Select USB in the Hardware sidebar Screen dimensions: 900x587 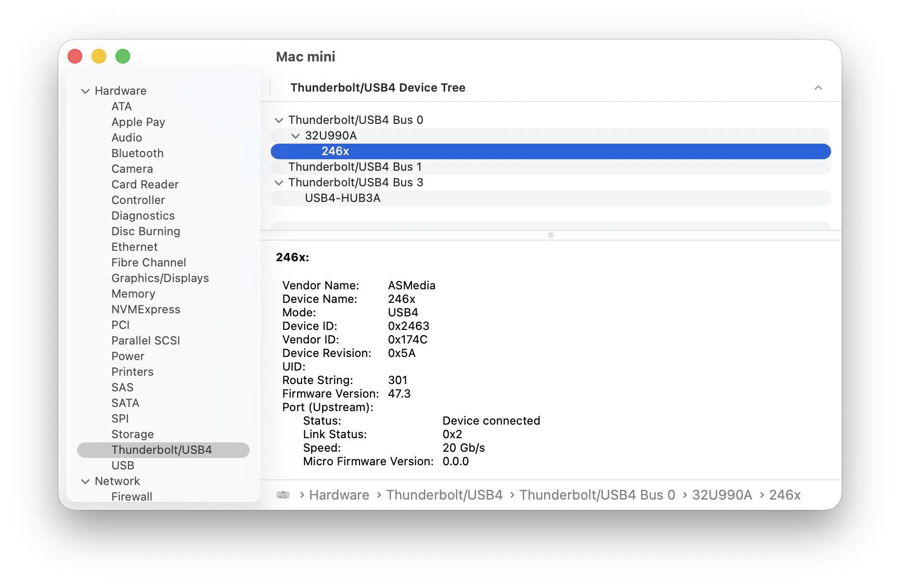[123, 465]
